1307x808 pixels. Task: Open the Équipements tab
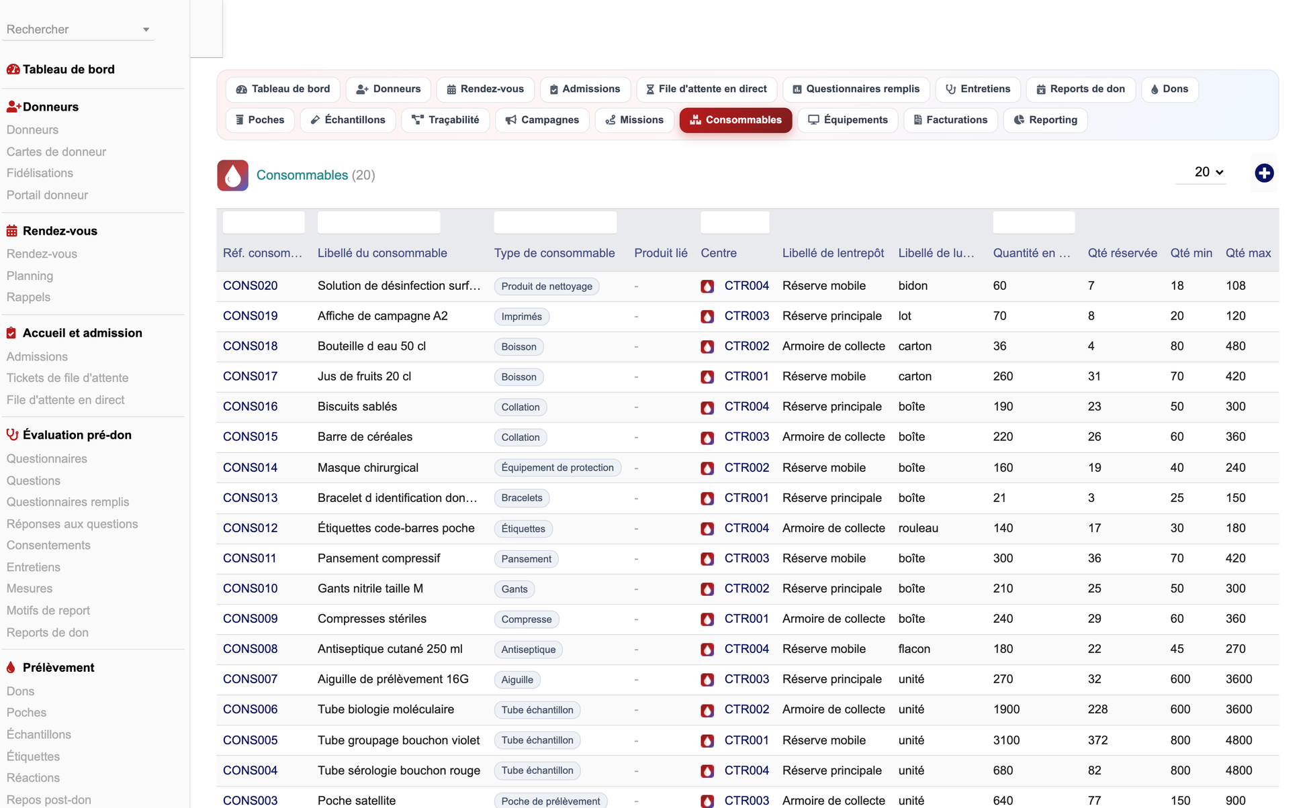(x=848, y=120)
